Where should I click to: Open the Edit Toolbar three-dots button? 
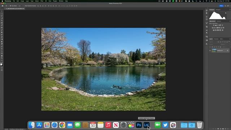(2, 60)
